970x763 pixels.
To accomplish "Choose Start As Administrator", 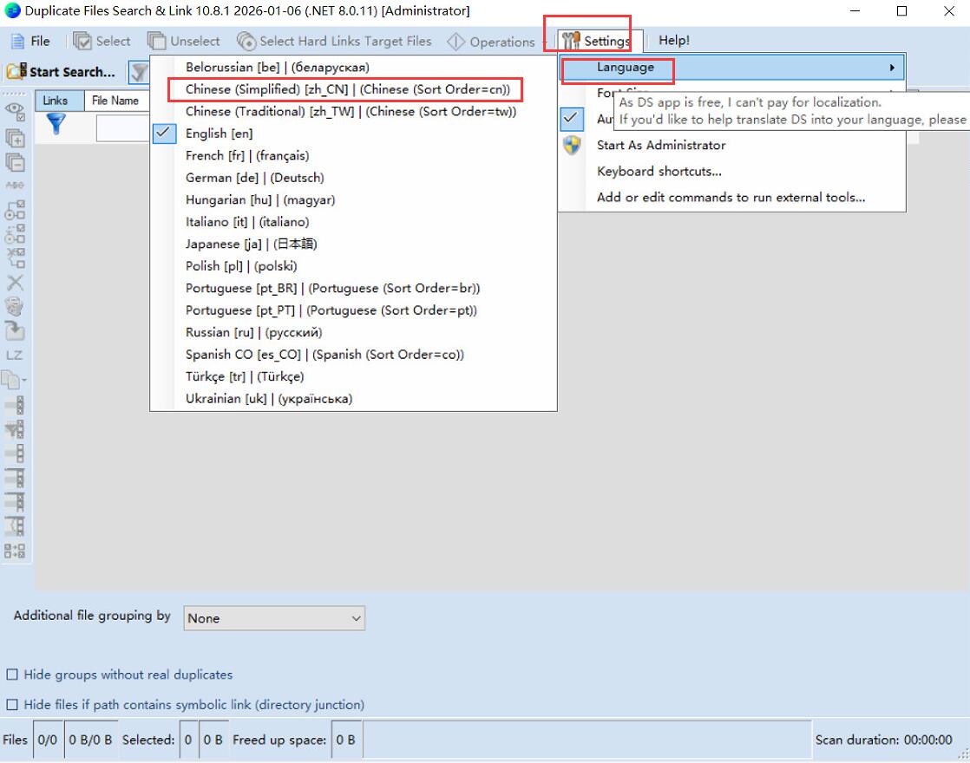I will [732, 145].
